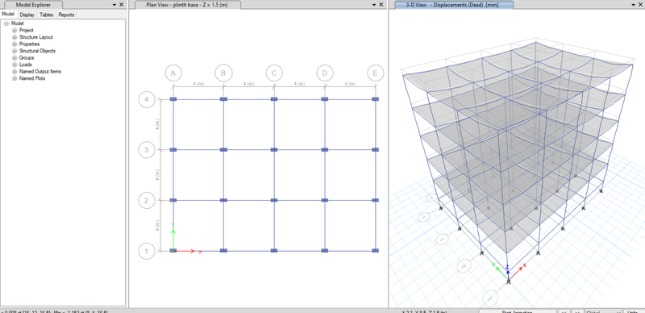This screenshot has height=313, width=645.
Task: Open the Plan View window options arrow
Action: [x=374, y=5]
